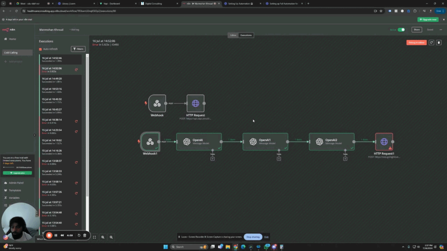Retry the 15 Jul 18:38:14 failed execution
The image size is (447, 251).
(x=76, y=121)
